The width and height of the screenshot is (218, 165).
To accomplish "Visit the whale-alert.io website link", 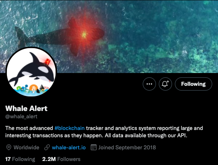I will coord(69,147).
